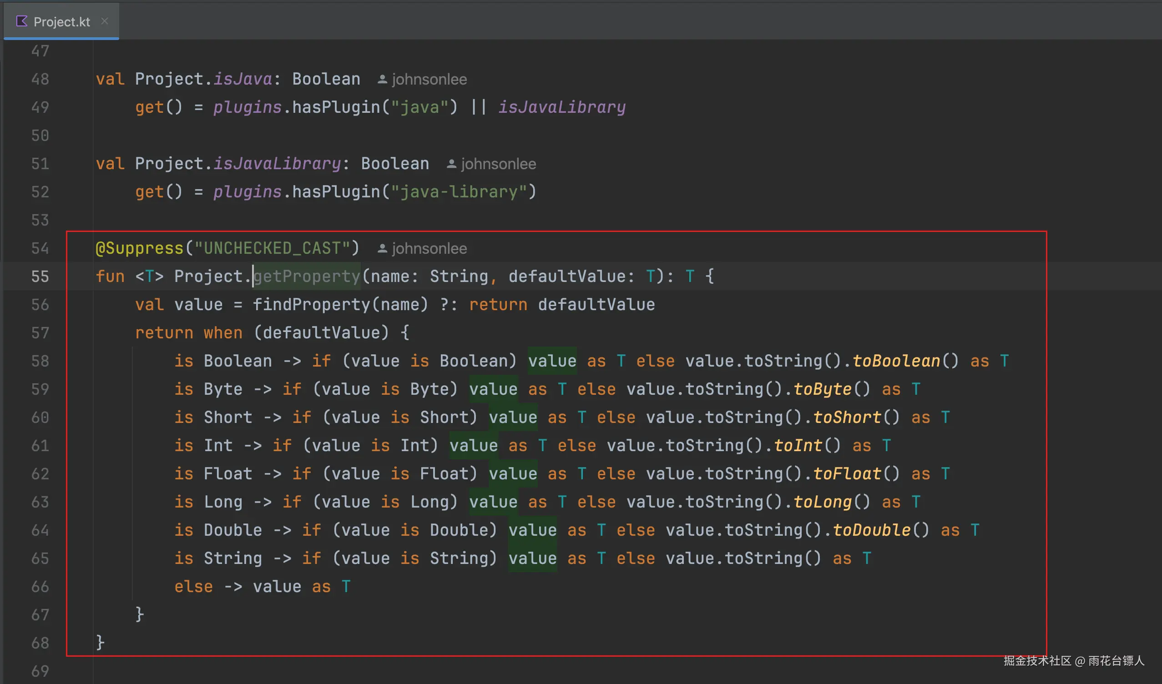The image size is (1162, 684).
Task: Click the findProperty call on line 56
Action: point(311,305)
